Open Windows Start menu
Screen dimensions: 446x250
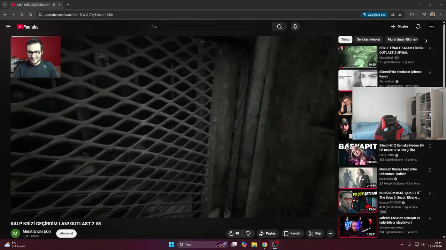pos(171,244)
